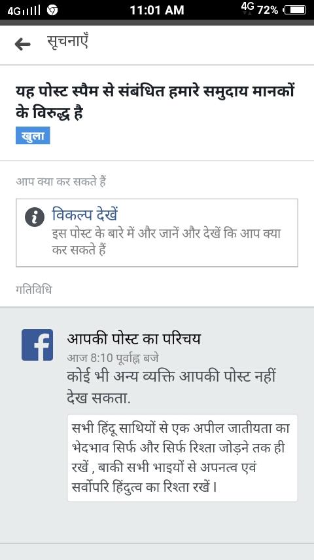The width and height of the screenshot is (314, 560).
Task: Click the message कोई भी अन्य व्यक्ति आपकी पोस्ट
Action: click(x=171, y=387)
